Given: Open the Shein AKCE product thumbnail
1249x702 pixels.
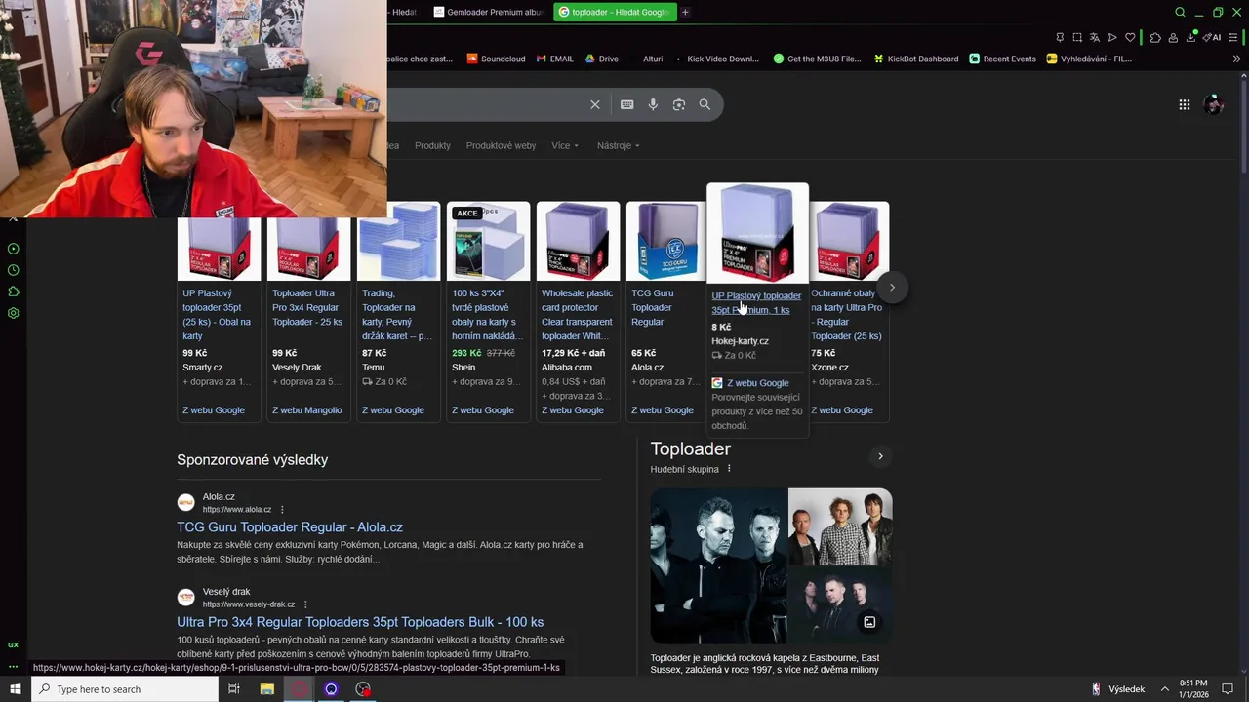Looking at the screenshot, I should [x=488, y=241].
